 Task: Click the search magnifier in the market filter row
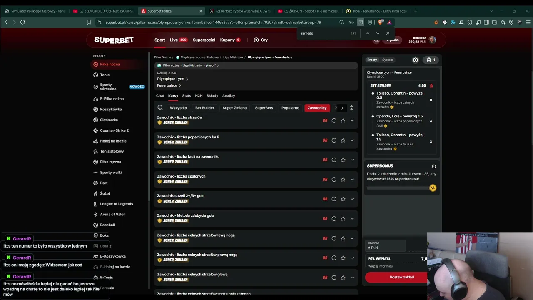pyautogui.click(x=160, y=108)
